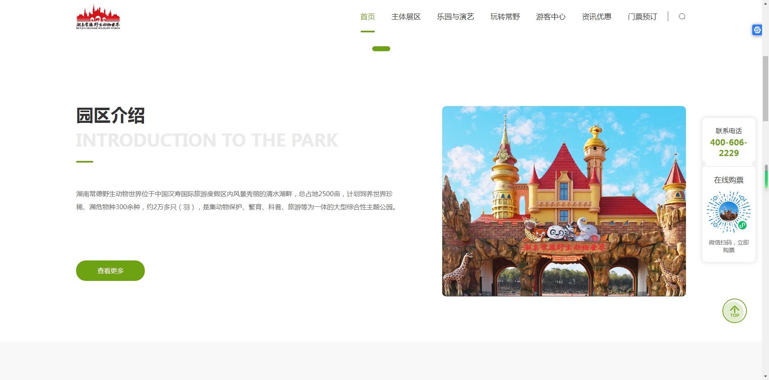Expand the 乐园与演艺 navigation menu
The image size is (769, 380).
pyautogui.click(x=455, y=17)
